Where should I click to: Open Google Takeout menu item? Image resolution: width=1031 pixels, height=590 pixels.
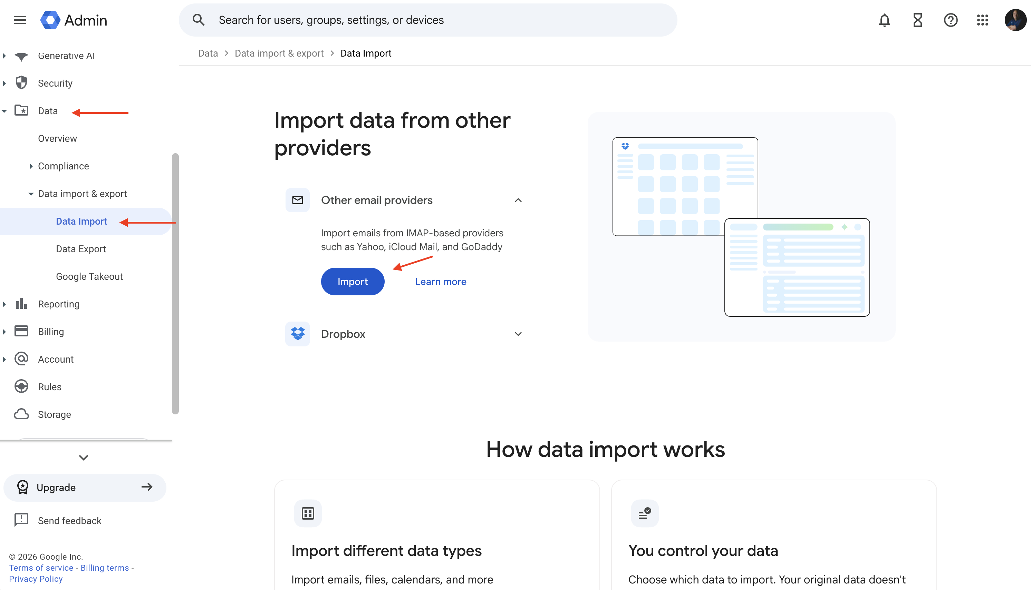89,276
